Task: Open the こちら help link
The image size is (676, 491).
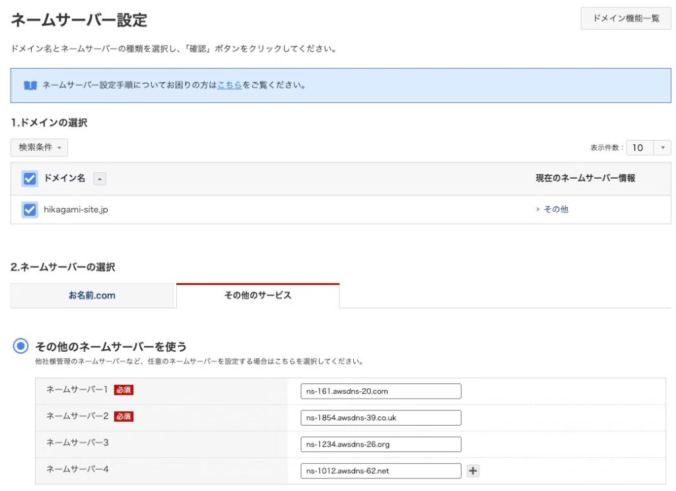Action: [x=229, y=86]
